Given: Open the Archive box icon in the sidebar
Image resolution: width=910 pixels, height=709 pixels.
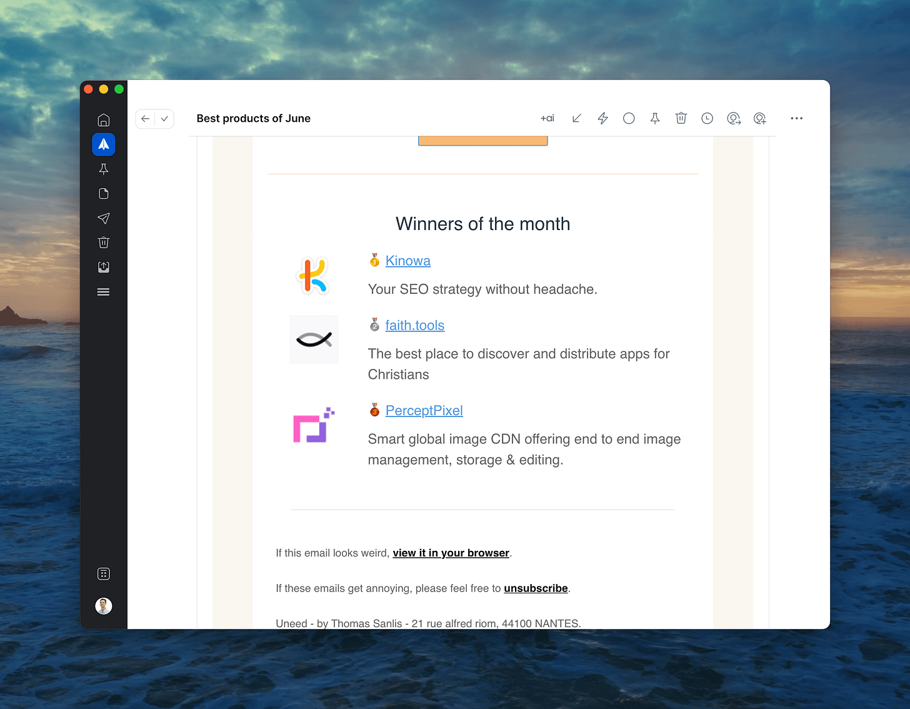Looking at the screenshot, I should pyautogui.click(x=104, y=267).
